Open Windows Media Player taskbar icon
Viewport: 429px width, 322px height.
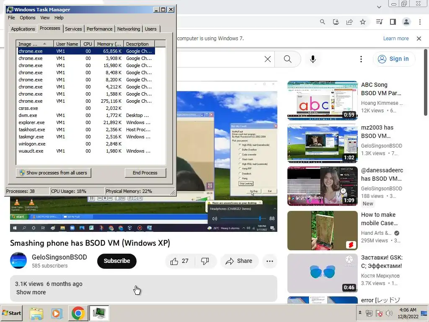pos(57,313)
